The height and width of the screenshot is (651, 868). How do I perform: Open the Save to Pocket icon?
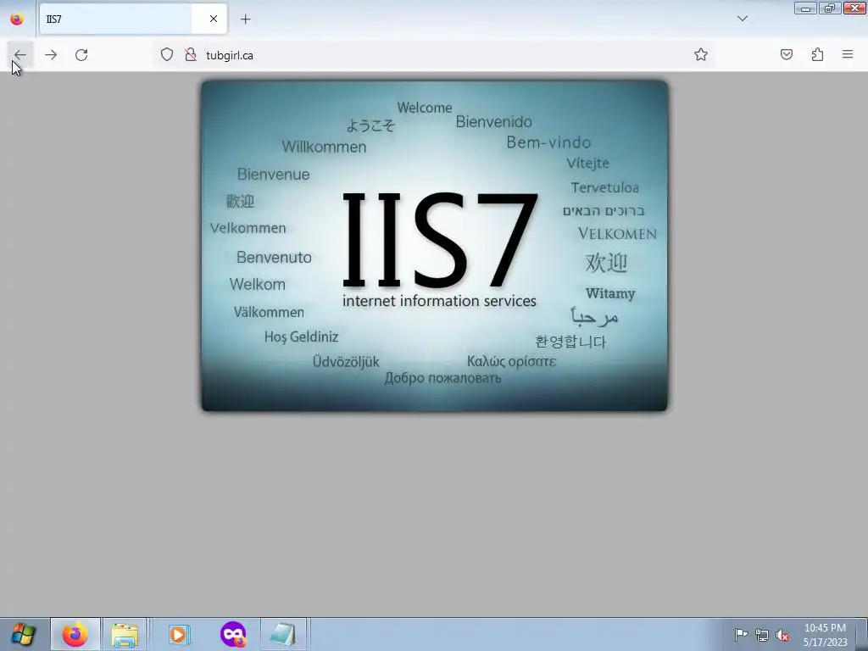(787, 55)
